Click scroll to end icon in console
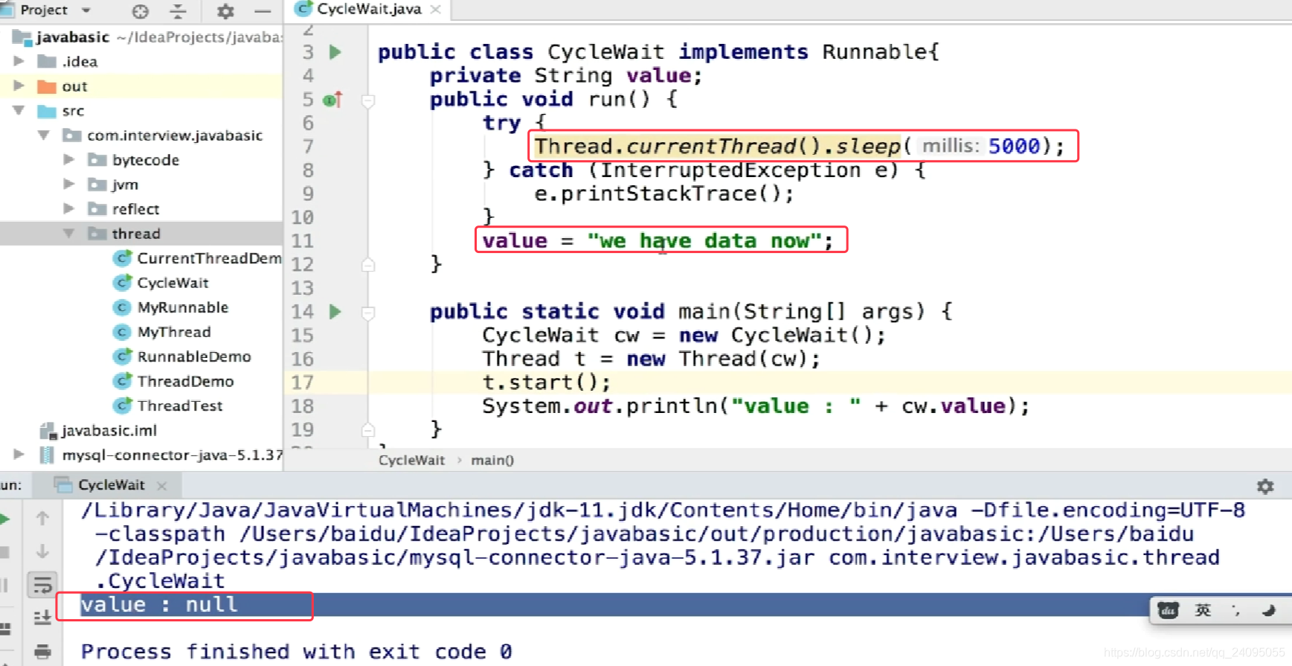 42,618
